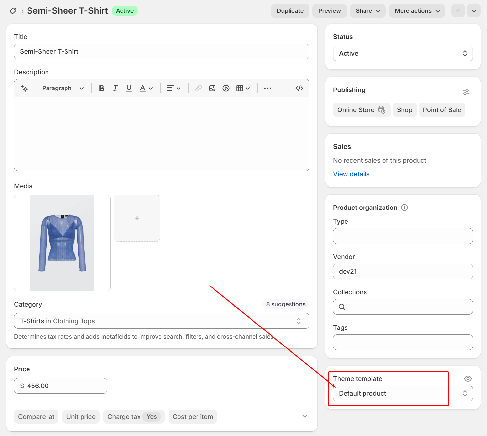This screenshot has height=436, width=487.
Task: Toggle bold formatting in description
Action: coord(102,88)
